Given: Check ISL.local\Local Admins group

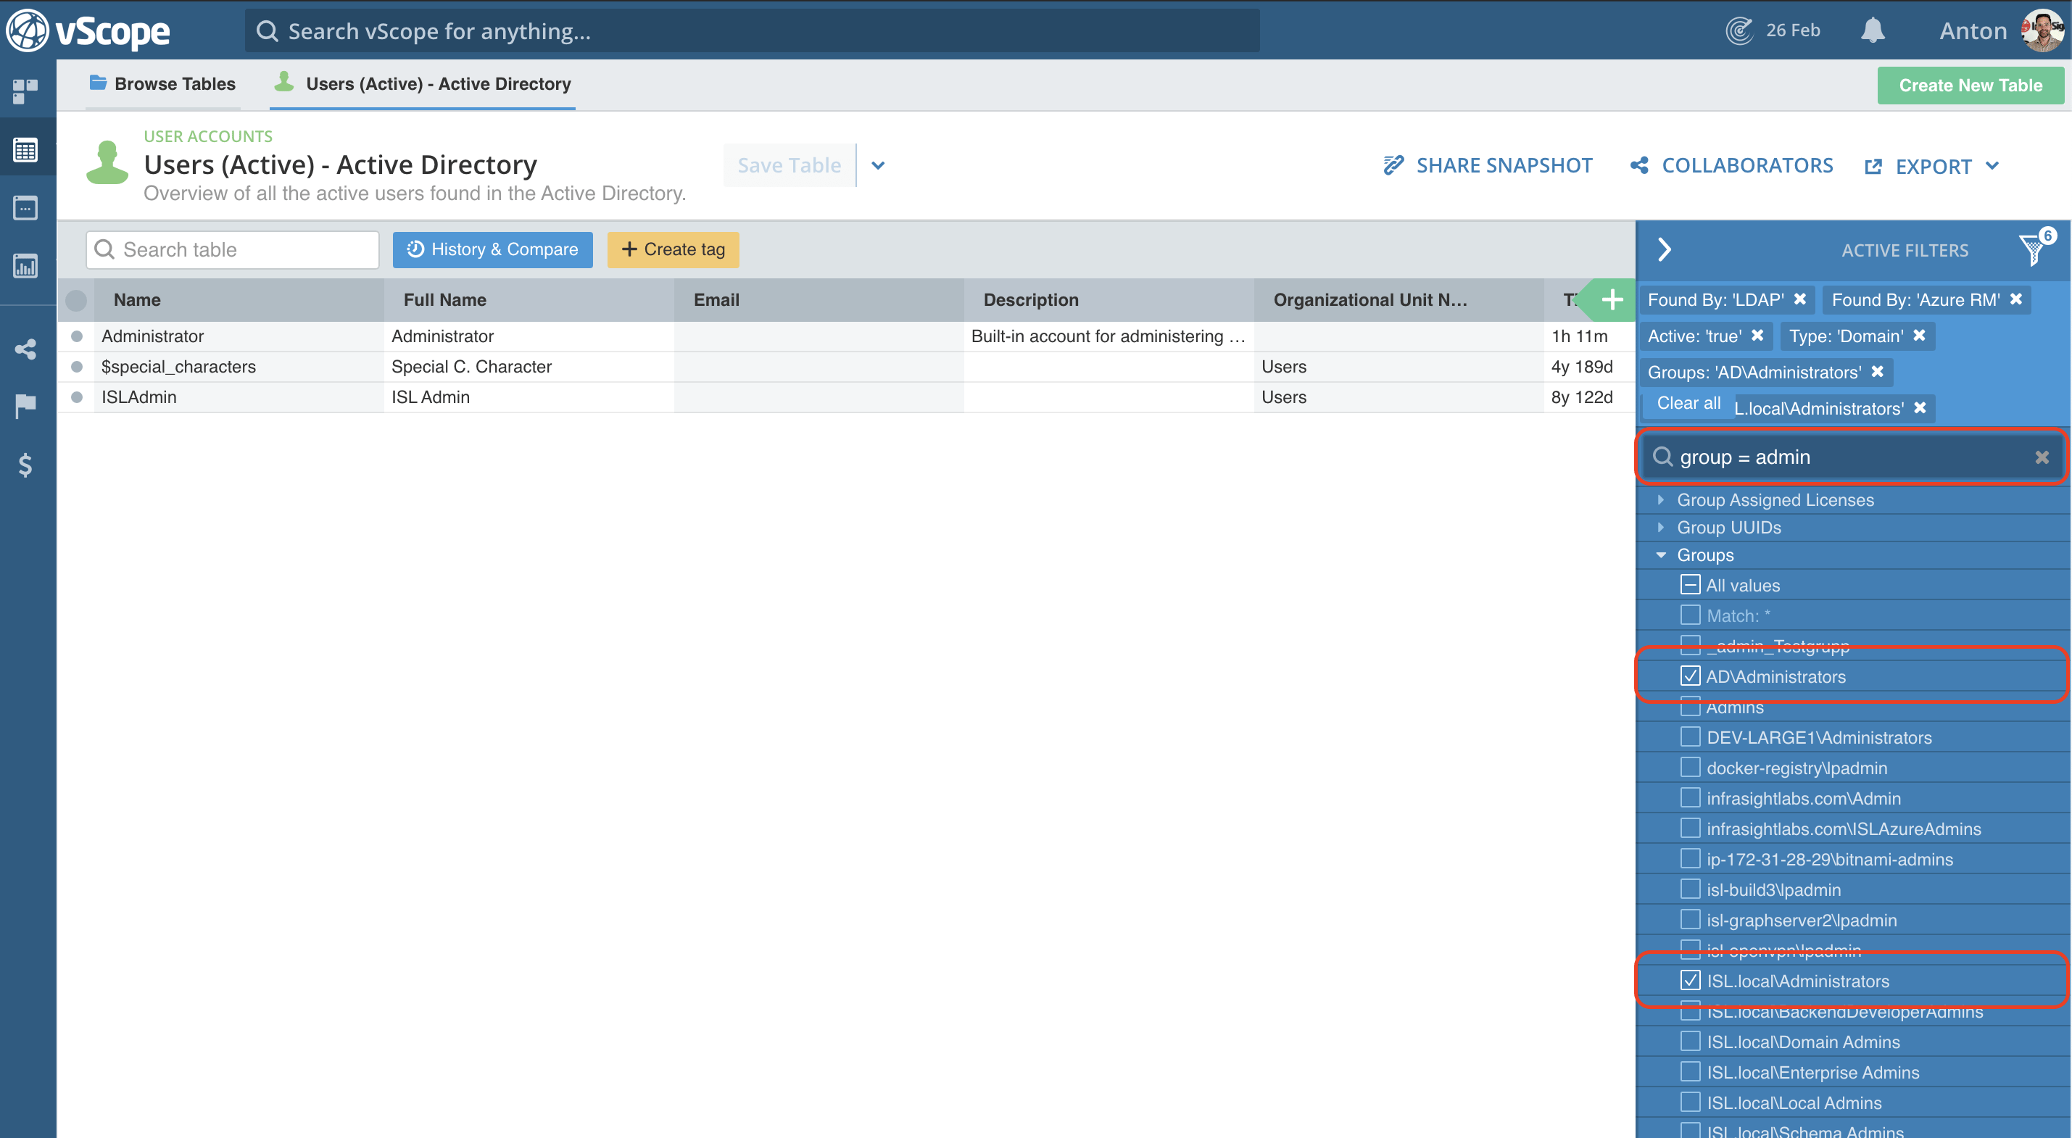Looking at the screenshot, I should coord(1690,1102).
